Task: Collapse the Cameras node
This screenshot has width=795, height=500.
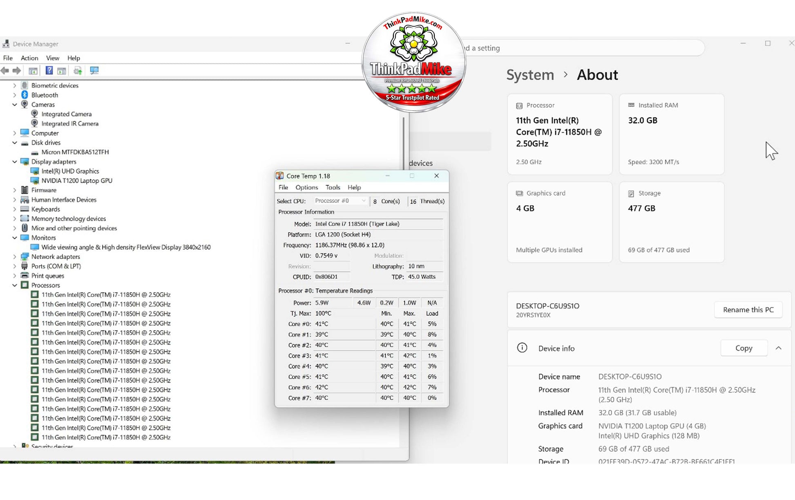Action: click(15, 105)
